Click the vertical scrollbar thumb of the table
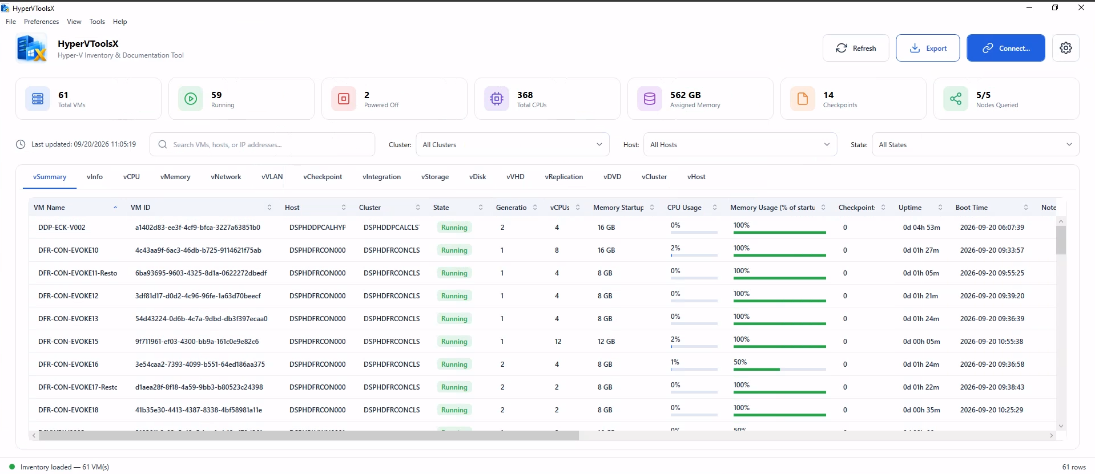1095x474 pixels. point(1061,240)
